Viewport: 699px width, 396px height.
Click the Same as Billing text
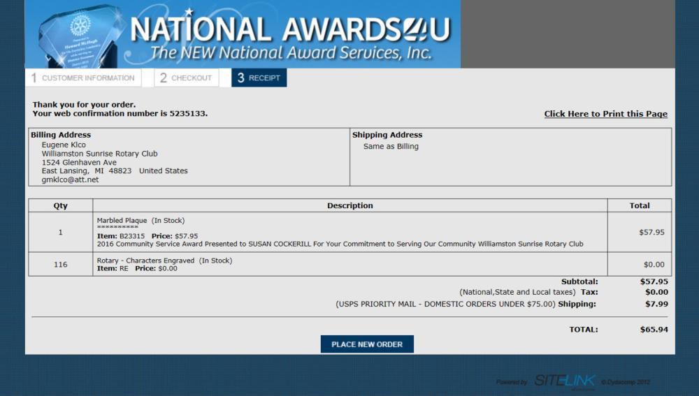[391, 146]
